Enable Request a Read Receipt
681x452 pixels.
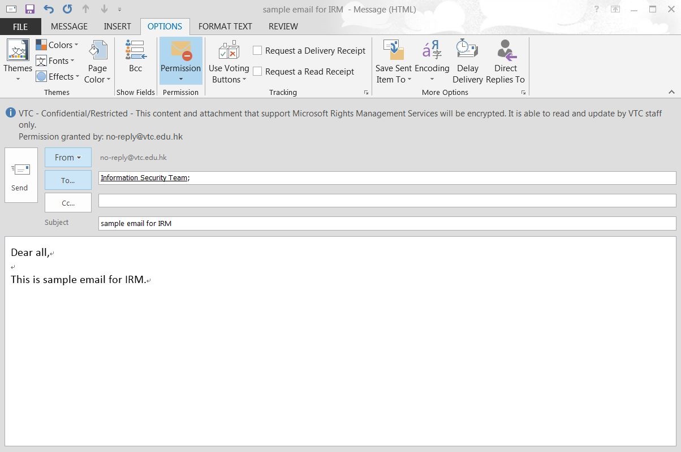257,71
